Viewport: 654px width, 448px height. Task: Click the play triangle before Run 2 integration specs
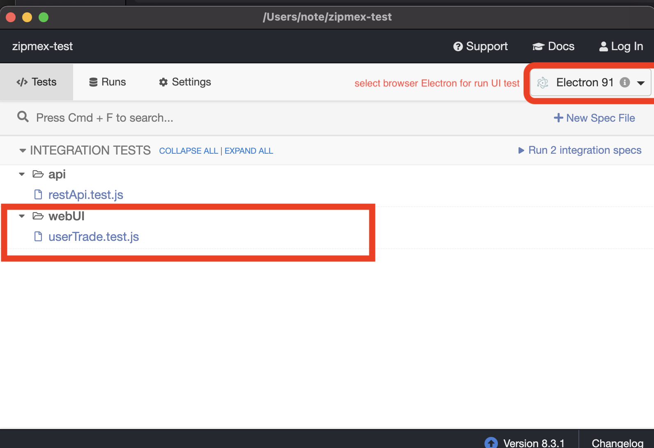click(521, 150)
